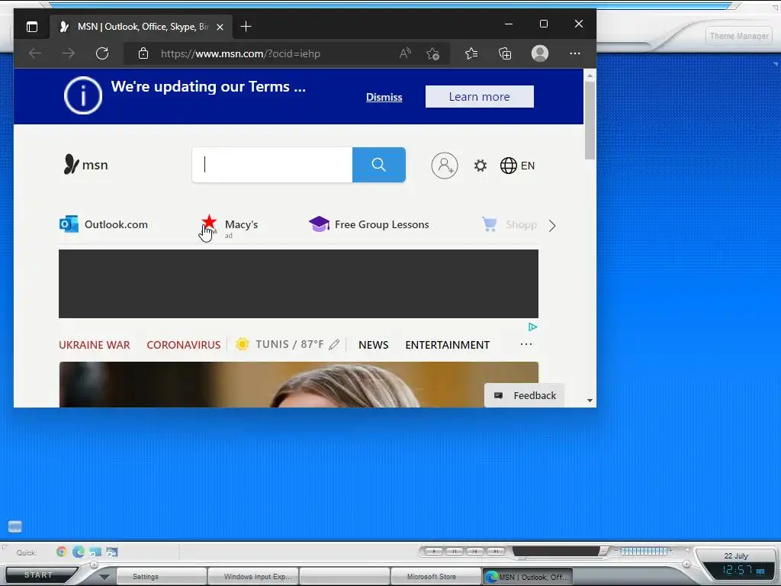The width and height of the screenshot is (781, 586).
Task: Open MSN page settings gear
Action: (480, 166)
